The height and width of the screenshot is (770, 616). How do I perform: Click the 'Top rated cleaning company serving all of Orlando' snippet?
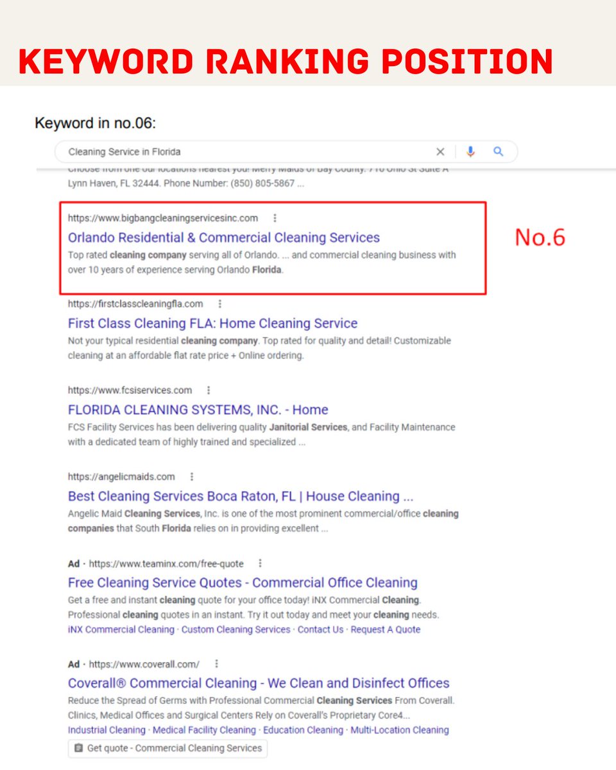(x=262, y=262)
